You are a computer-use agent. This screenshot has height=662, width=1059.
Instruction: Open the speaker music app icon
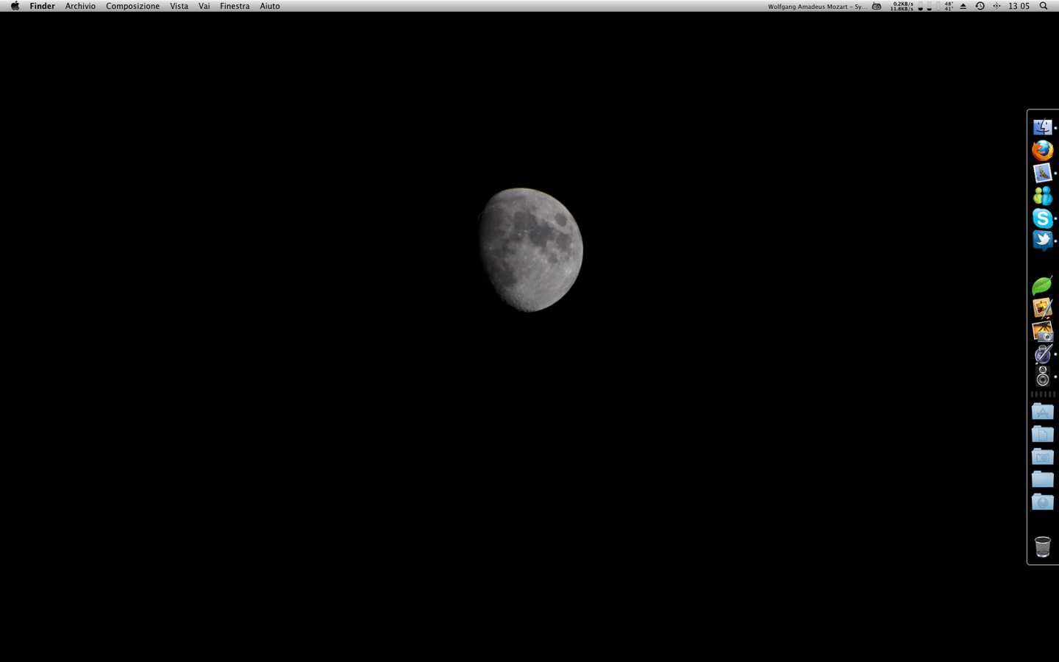(x=1042, y=377)
